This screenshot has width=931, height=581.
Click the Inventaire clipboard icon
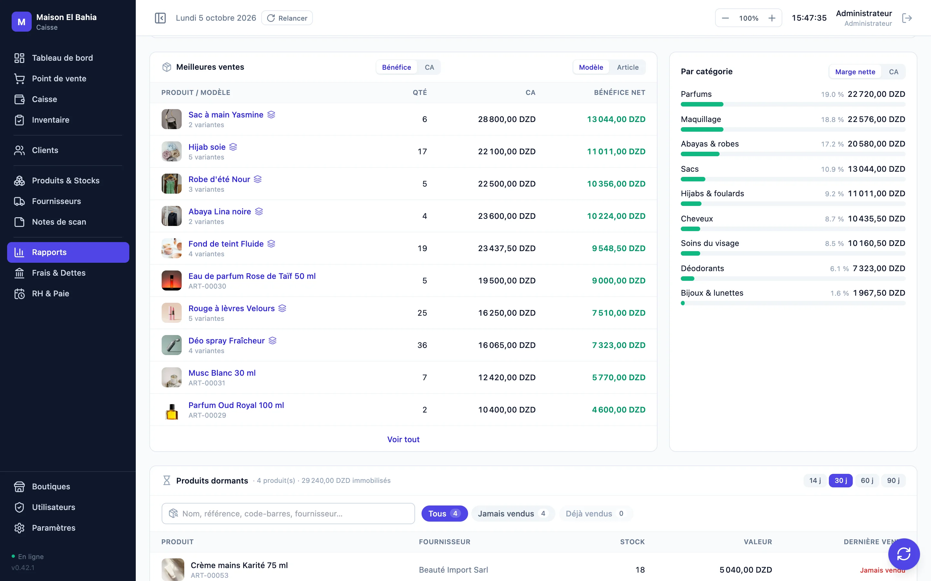tap(19, 120)
